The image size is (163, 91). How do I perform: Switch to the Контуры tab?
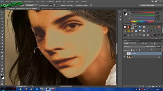click(x=137, y=41)
